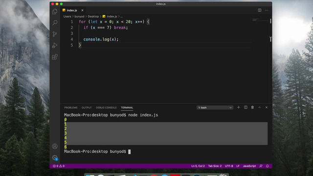Open the Run and Debug view
Image resolution: width=313 pixels, height=176 pixels.
pyautogui.click(x=55, y=45)
